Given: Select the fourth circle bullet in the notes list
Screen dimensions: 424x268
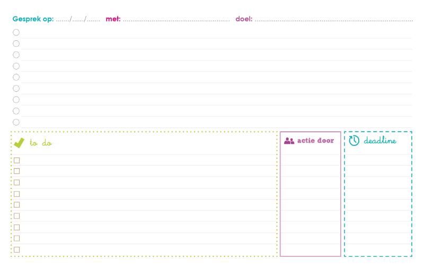Looking at the screenshot, I should [x=16, y=66].
